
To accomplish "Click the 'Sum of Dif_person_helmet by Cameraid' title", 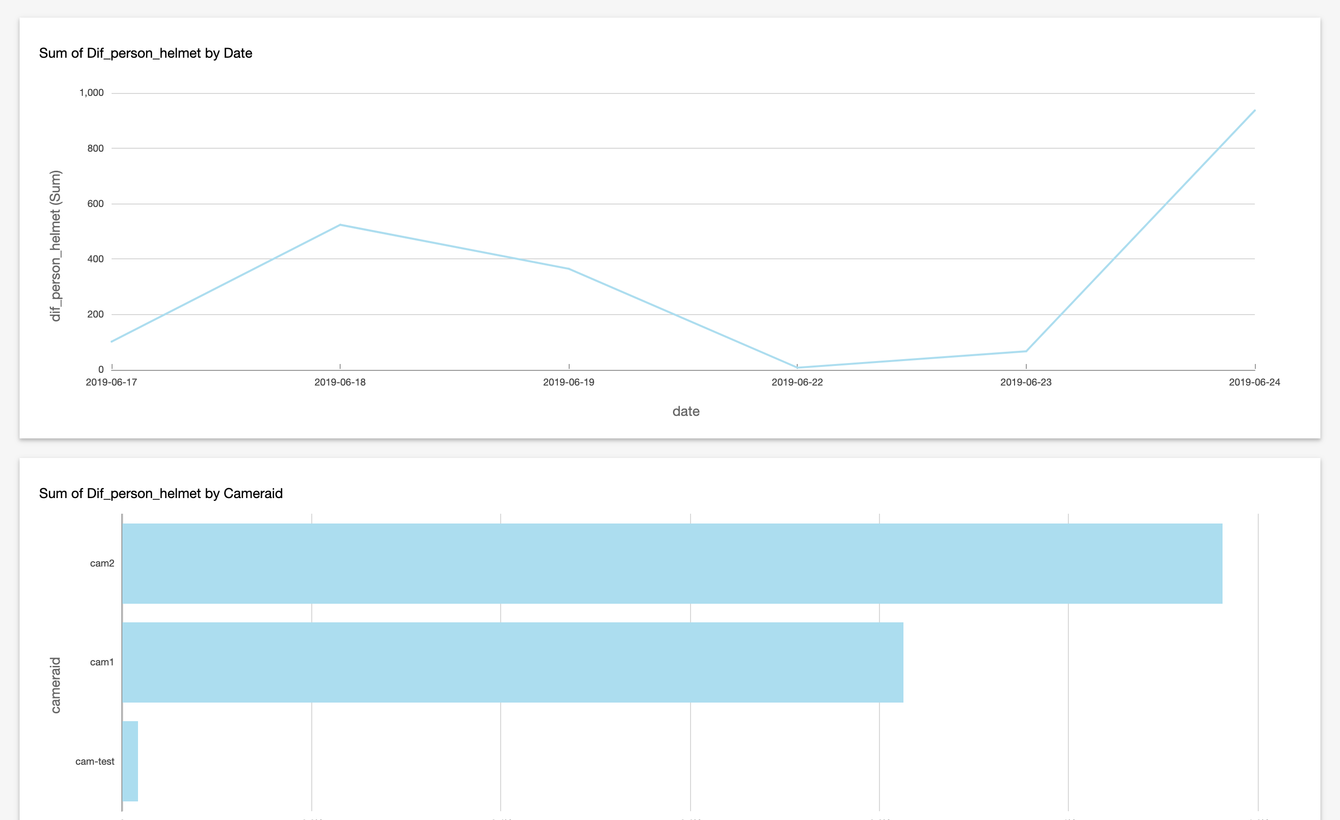I will [161, 493].
